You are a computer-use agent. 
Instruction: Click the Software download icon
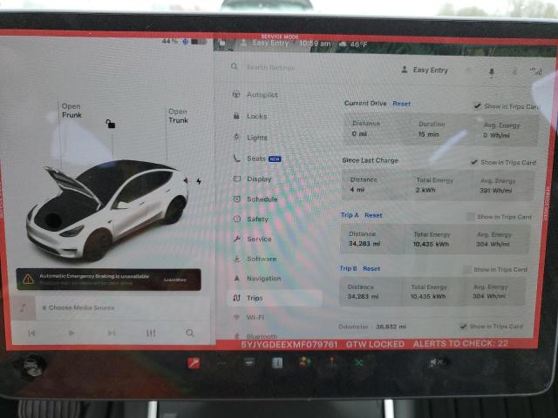pos(236,259)
